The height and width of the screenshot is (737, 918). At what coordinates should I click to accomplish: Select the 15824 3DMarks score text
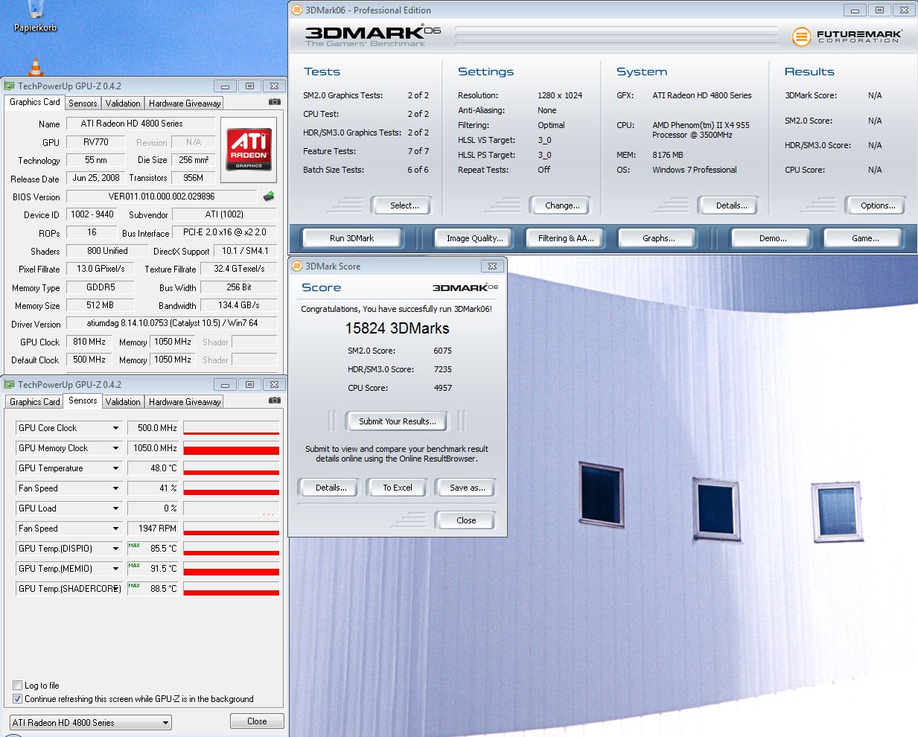click(397, 328)
